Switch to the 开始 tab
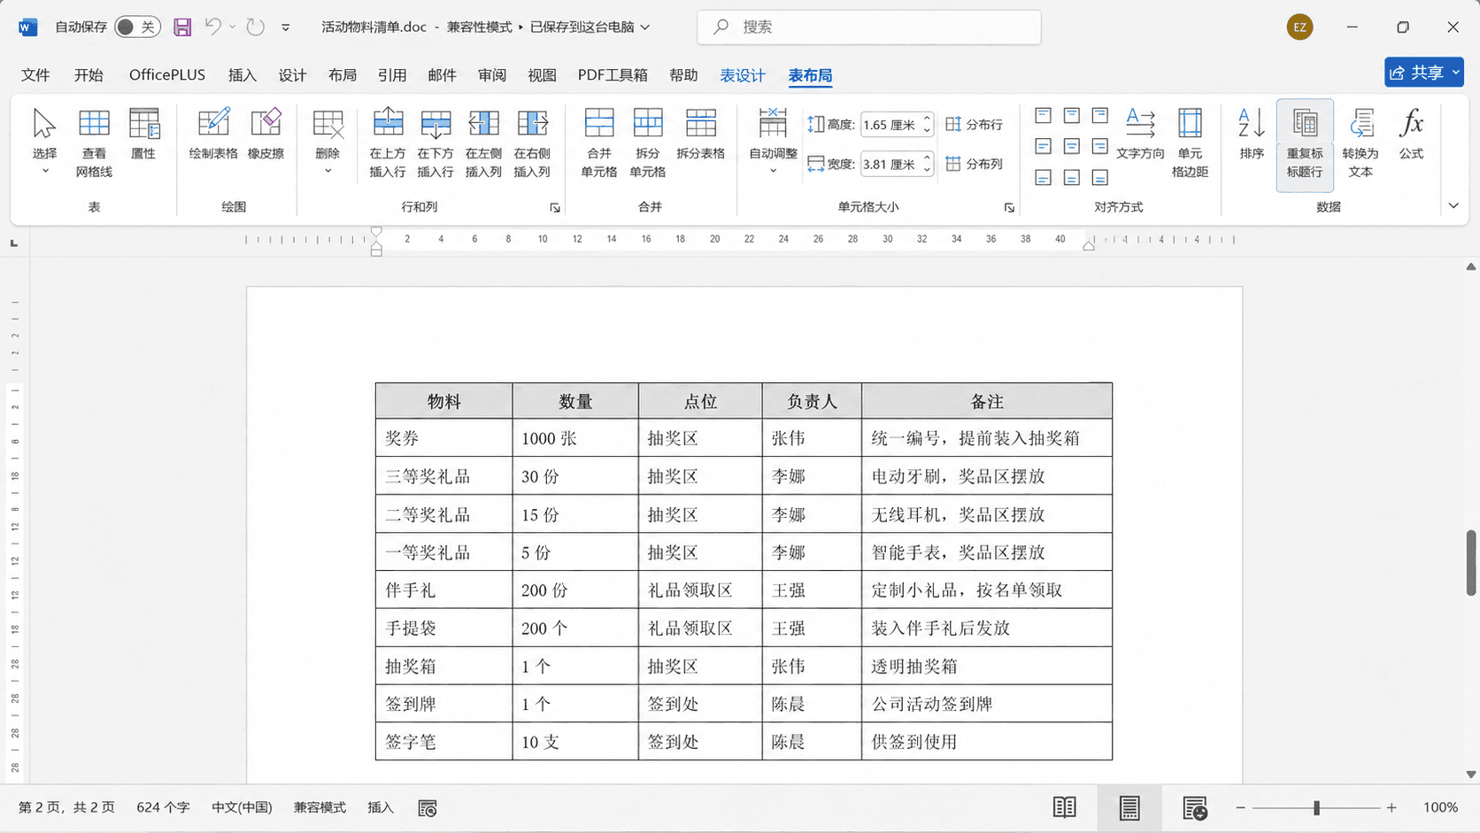Screen dimensions: 1480x833 [89, 75]
